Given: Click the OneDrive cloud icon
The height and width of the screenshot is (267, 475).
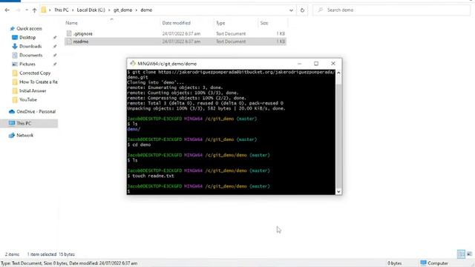Looking at the screenshot, I should [x=12, y=111].
